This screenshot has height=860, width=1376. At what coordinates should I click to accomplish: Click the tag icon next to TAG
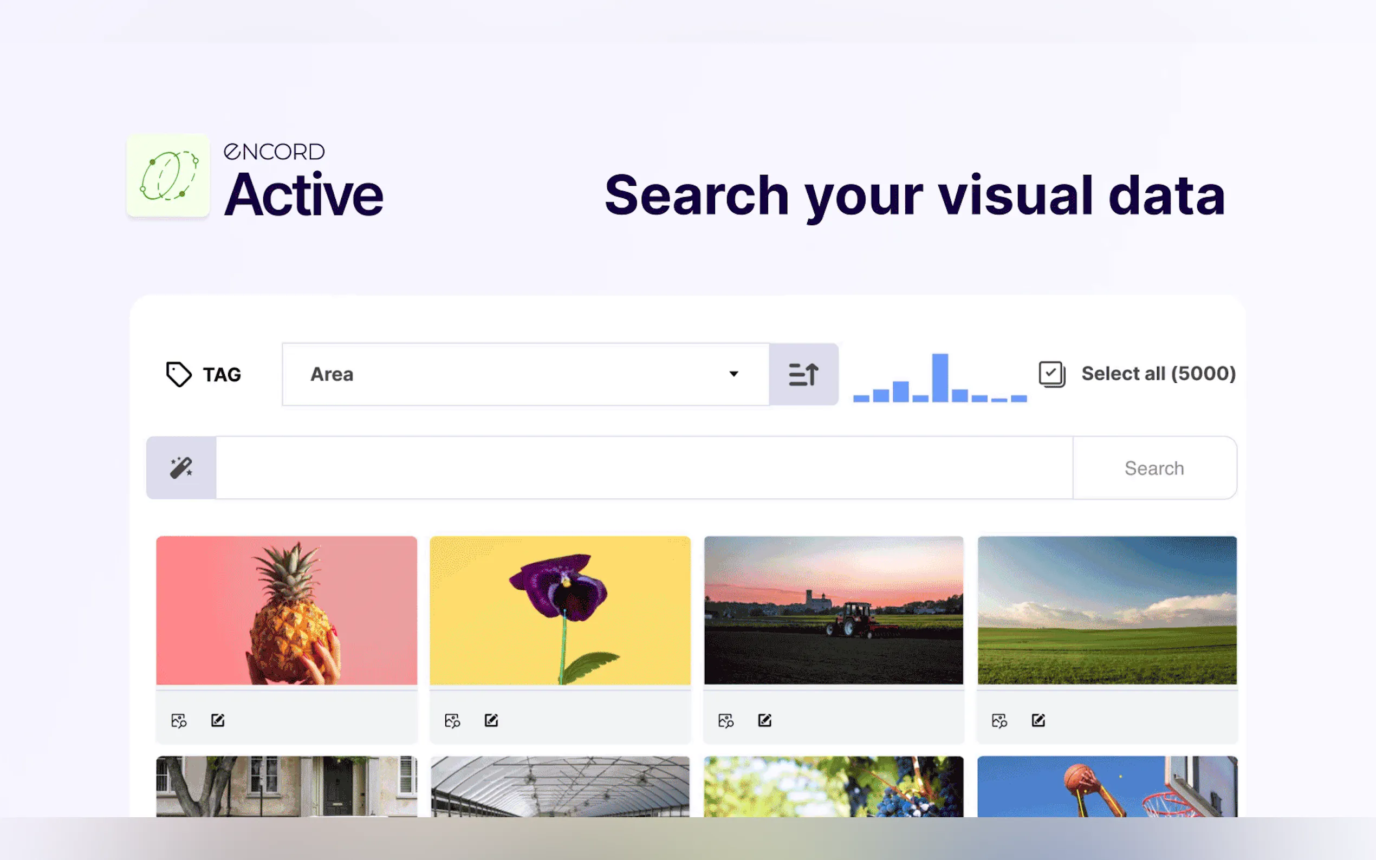(178, 374)
